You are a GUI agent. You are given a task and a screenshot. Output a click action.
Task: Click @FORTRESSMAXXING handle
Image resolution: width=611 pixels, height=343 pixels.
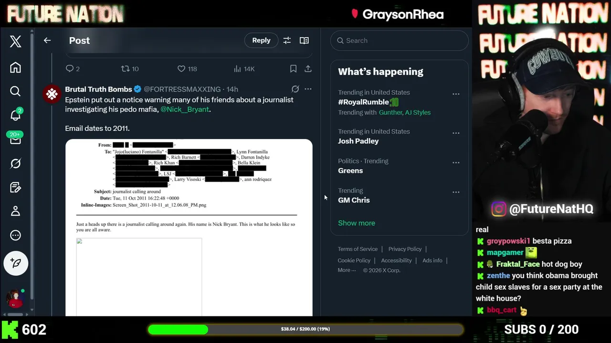coord(182,89)
